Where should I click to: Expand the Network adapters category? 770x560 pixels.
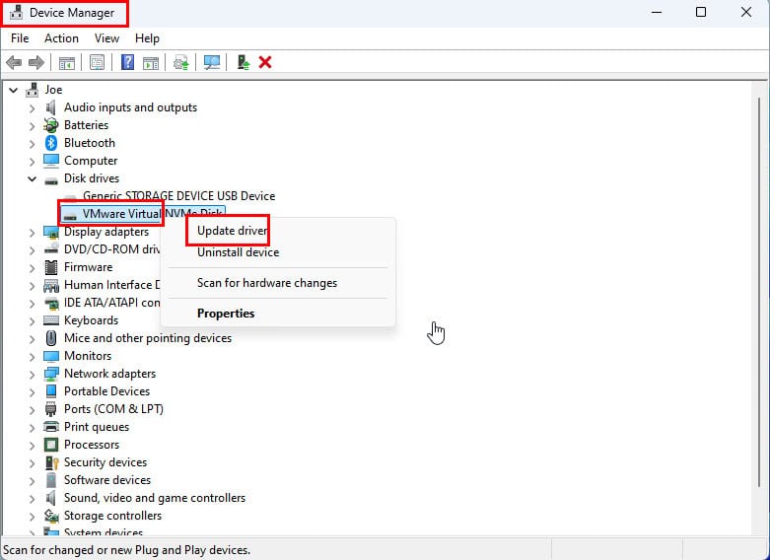click(32, 375)
